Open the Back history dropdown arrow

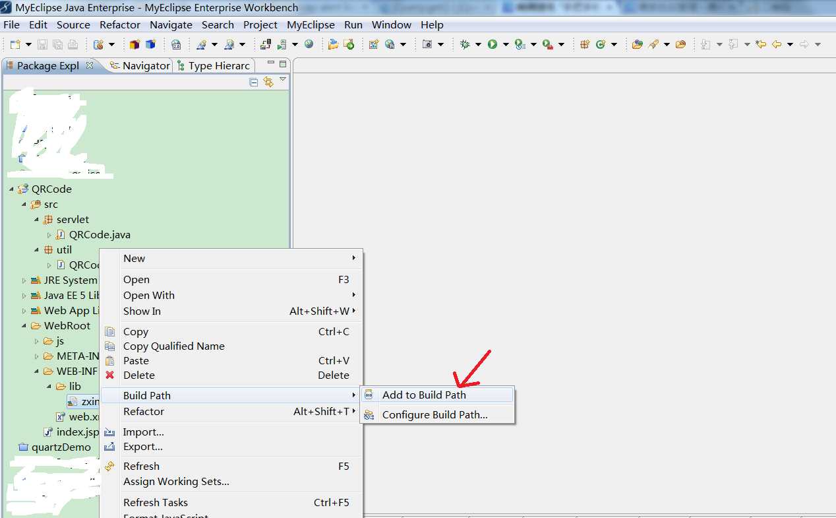790,44
